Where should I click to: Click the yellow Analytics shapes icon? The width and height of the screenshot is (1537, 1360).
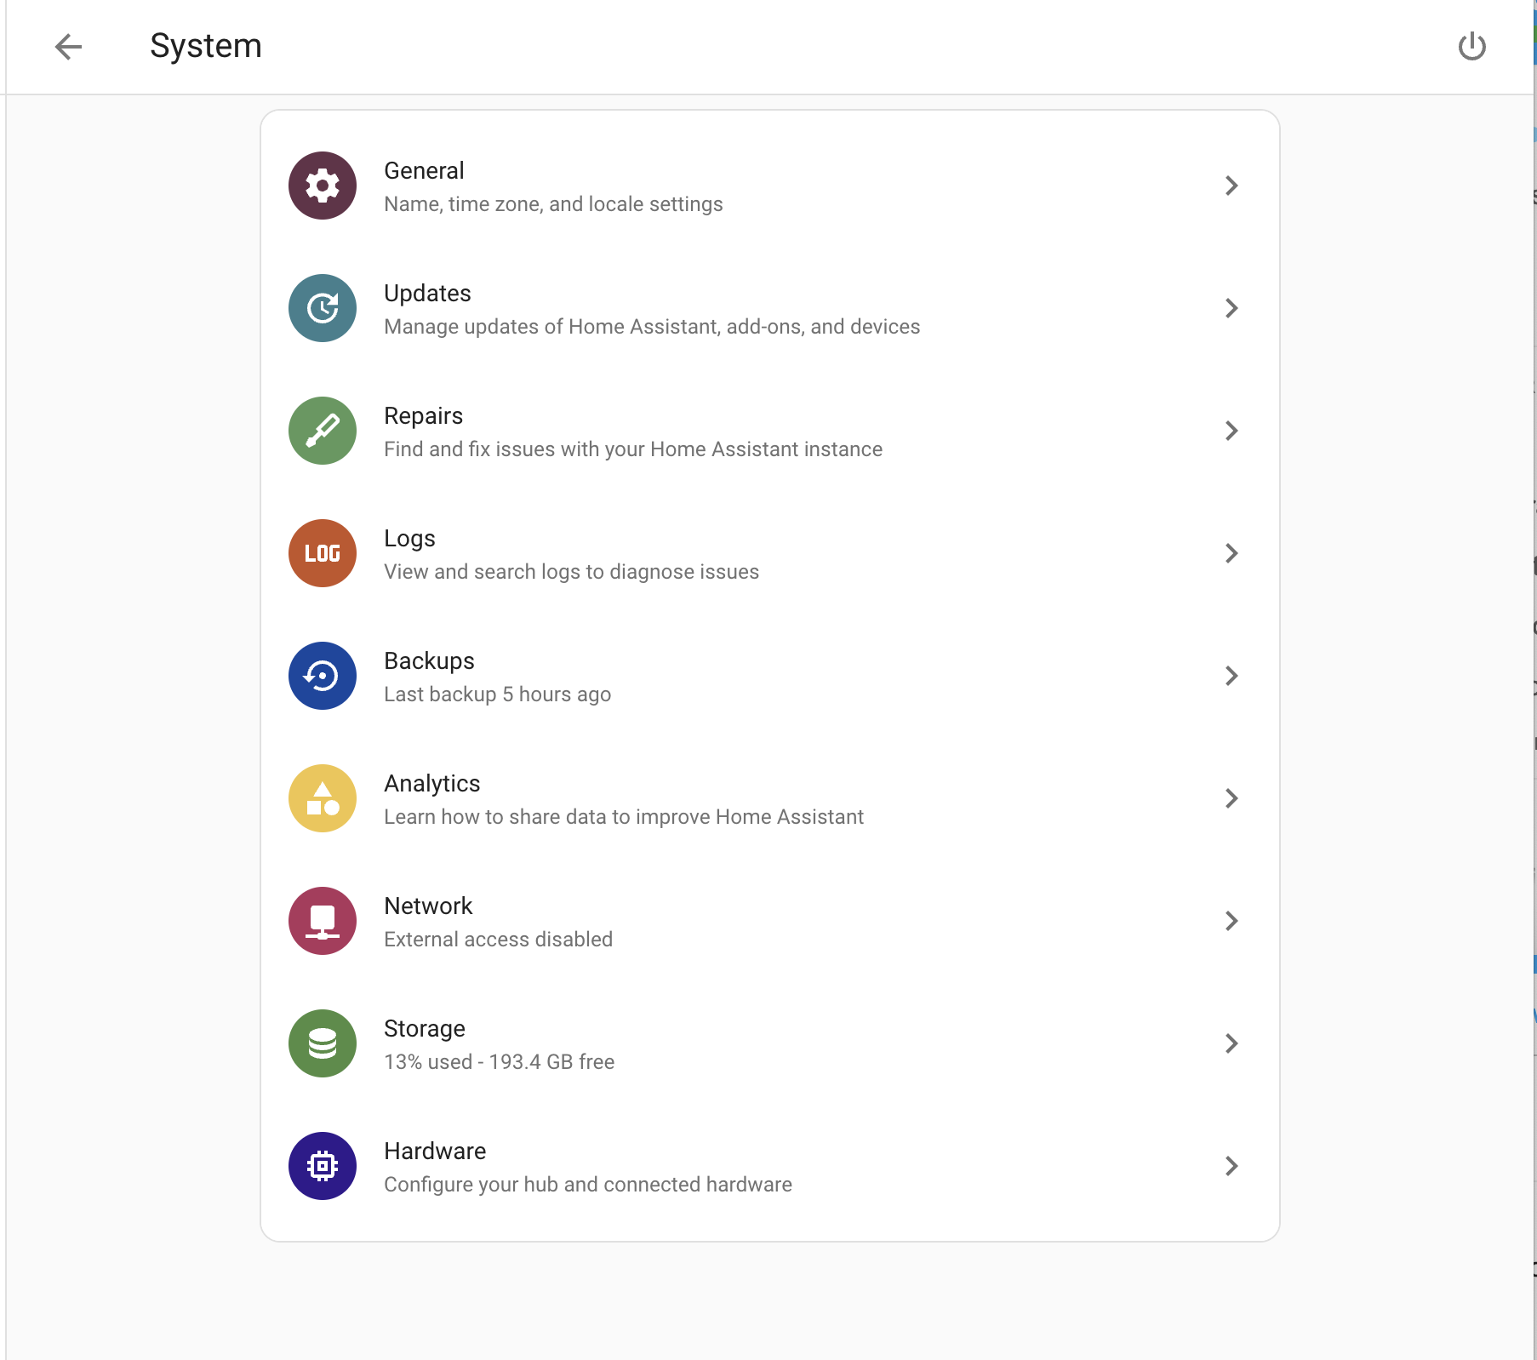pos(323,798)
